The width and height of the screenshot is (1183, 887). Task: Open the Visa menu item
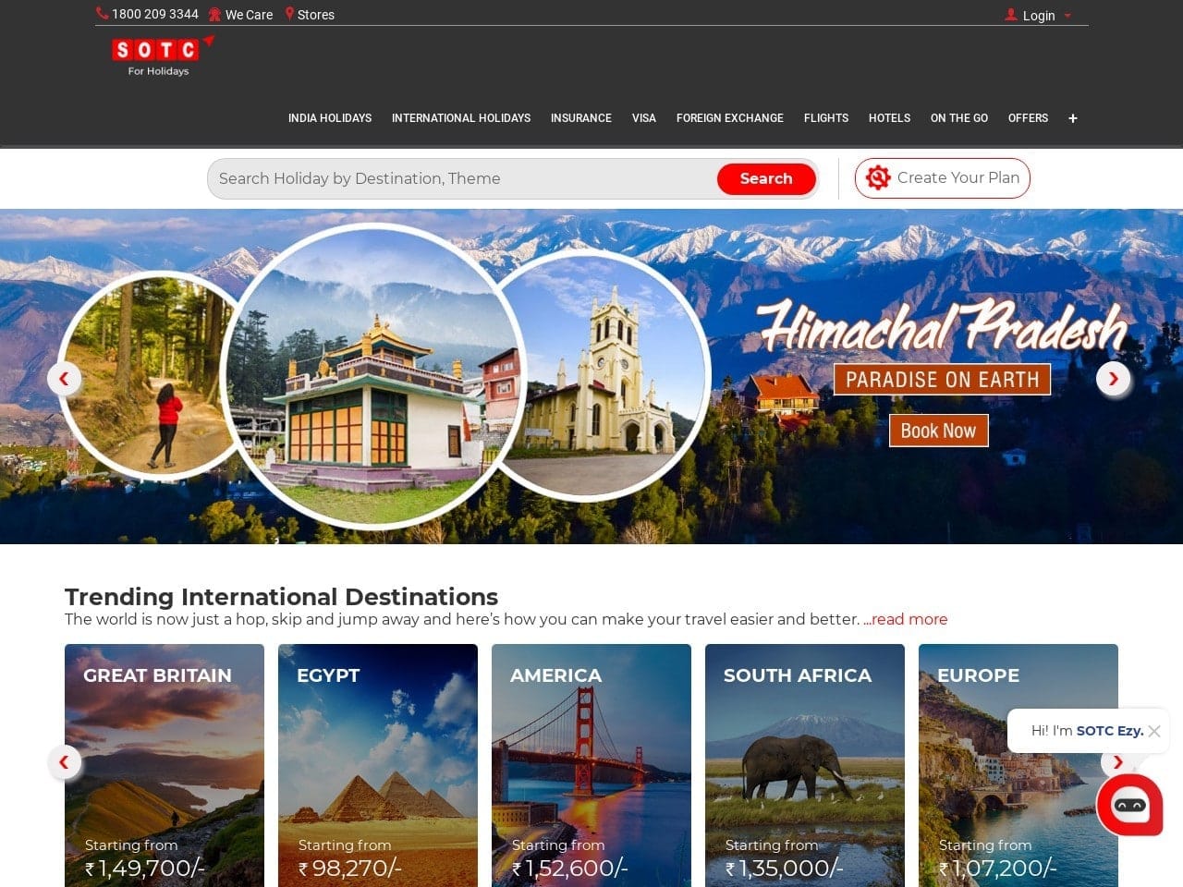point(644,118)
